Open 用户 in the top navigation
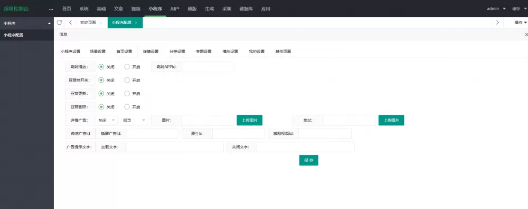The image size is (528, 209). 175,9
